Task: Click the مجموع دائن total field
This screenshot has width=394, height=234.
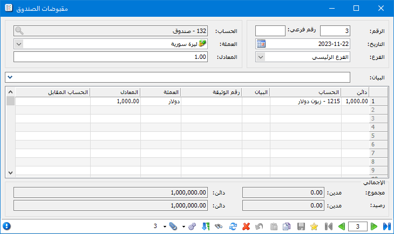Action: tap(111, 192)
